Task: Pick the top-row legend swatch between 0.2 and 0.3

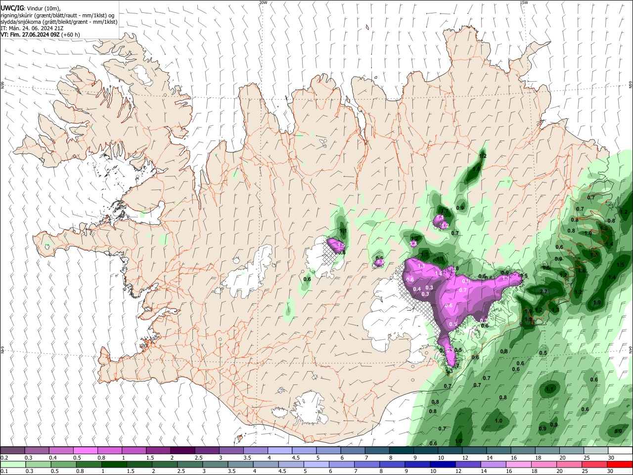Action: pos(12,451)
